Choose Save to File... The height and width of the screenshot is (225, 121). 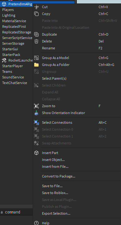(77, 186)
